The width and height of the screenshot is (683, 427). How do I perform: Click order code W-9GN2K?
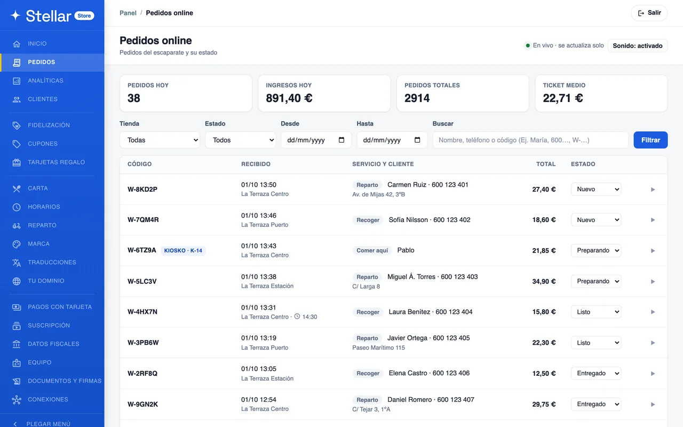coord(143,405)
